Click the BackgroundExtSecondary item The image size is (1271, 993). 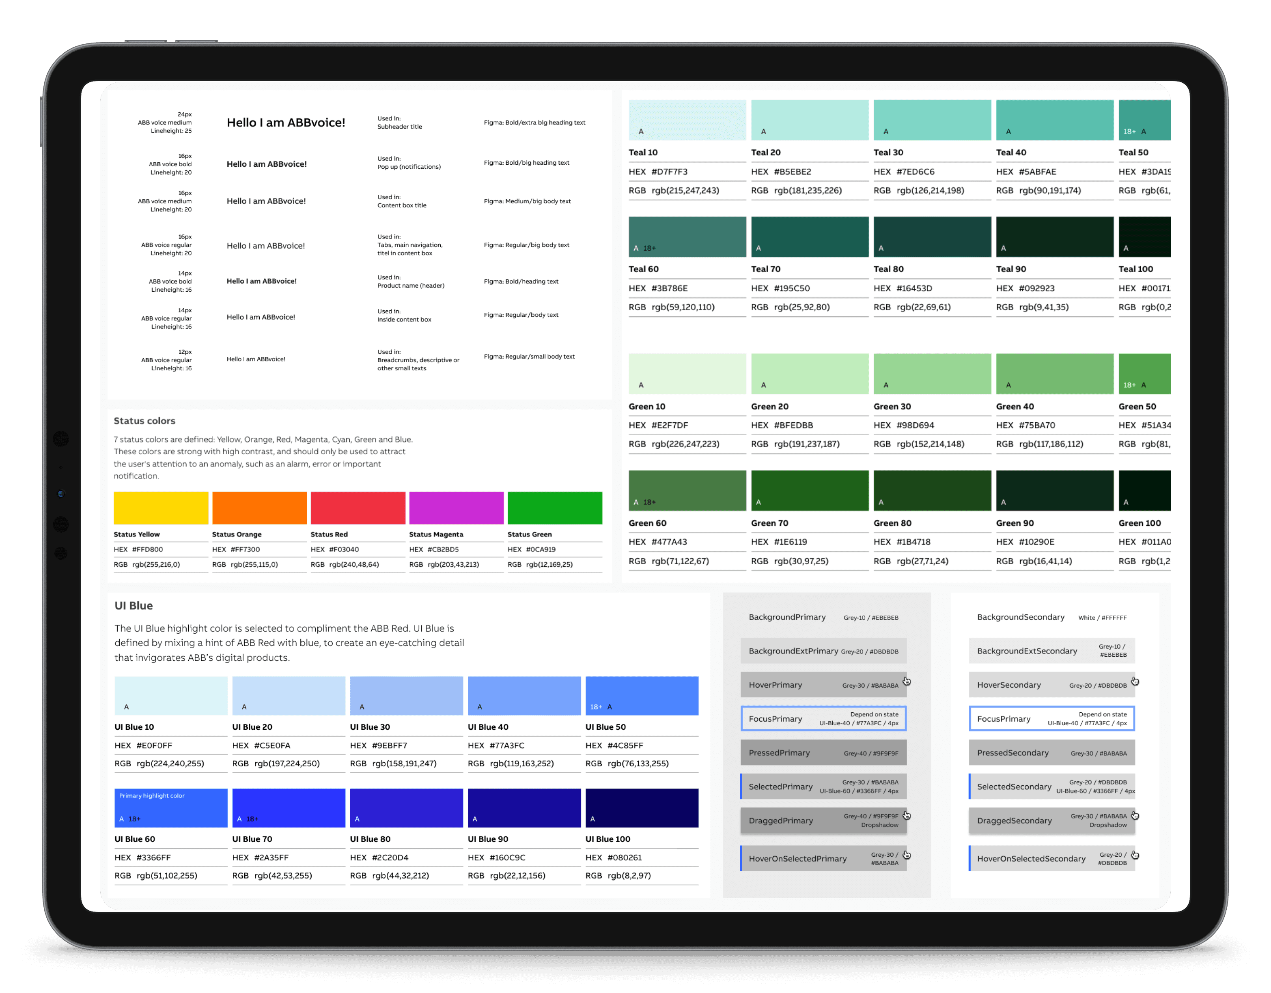tap(1051, 651)
